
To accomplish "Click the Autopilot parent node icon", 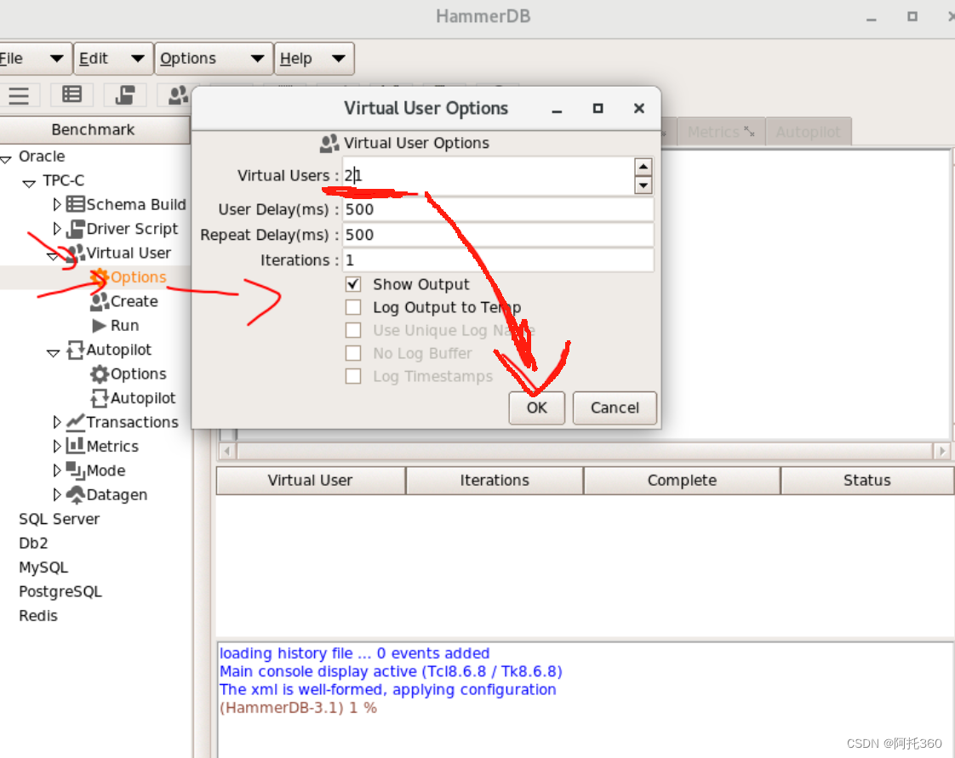I will [76, 350].
